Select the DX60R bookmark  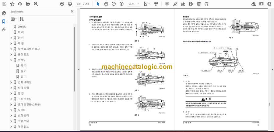coord(22,27)
